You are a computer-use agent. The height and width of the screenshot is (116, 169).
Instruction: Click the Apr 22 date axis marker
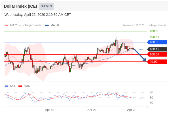(132, 110)
